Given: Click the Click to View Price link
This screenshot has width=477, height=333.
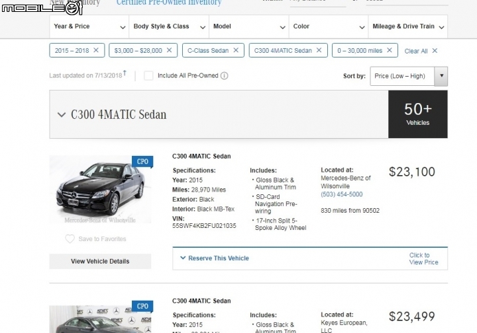Looking at the screenshot, I should click(x=423, y=259).
